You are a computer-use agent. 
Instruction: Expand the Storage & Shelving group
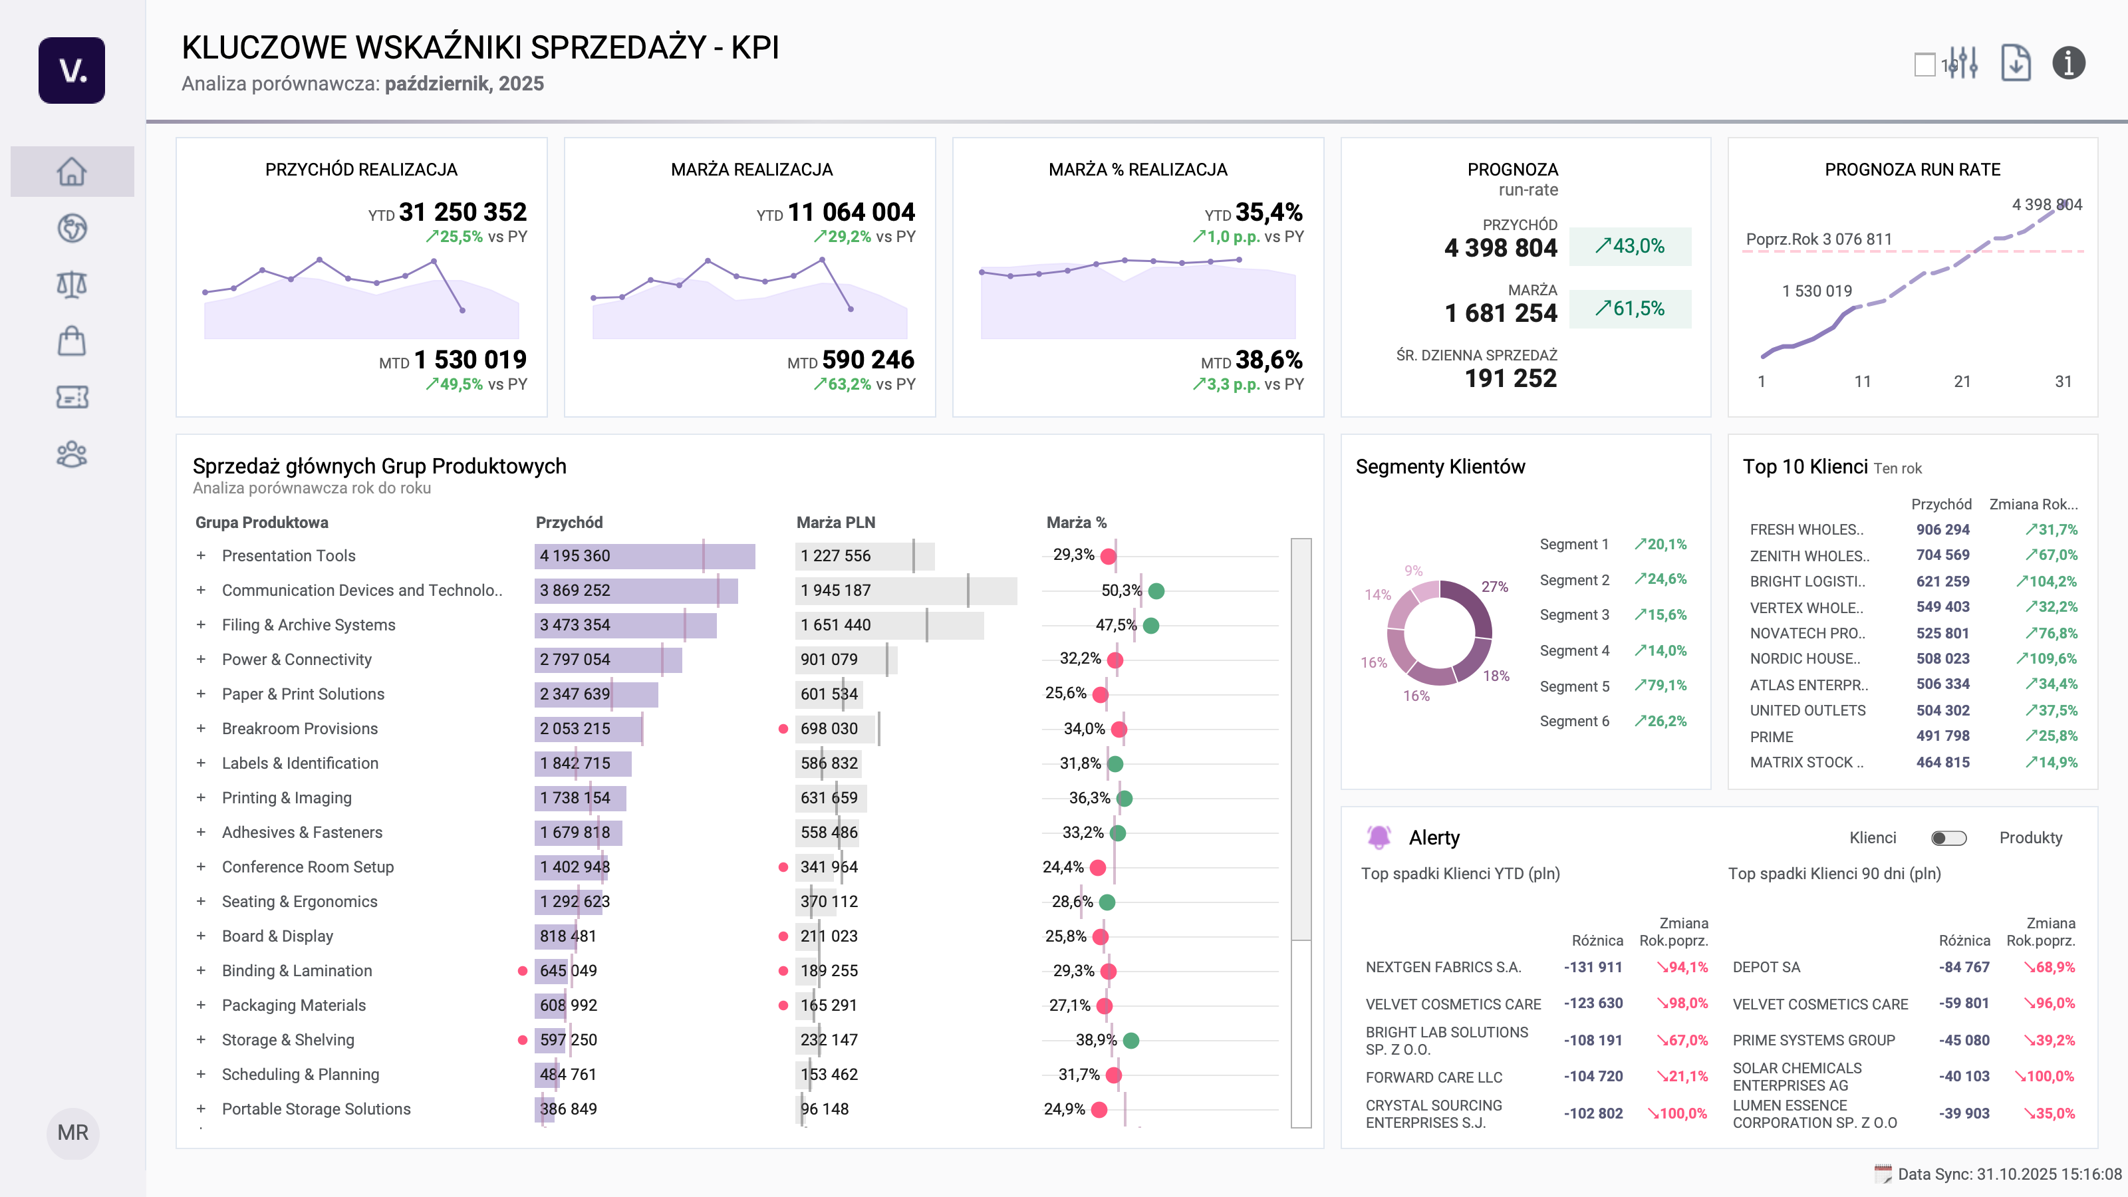pos(201,1040)
